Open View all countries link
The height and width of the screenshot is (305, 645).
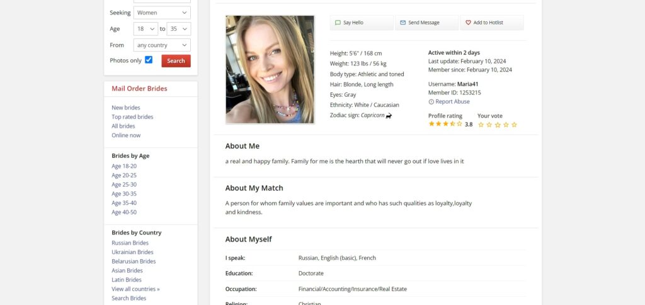136,289
